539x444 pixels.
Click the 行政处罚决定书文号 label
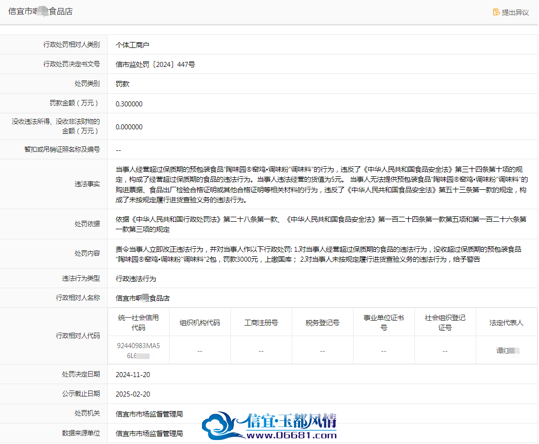pos(71,64)
